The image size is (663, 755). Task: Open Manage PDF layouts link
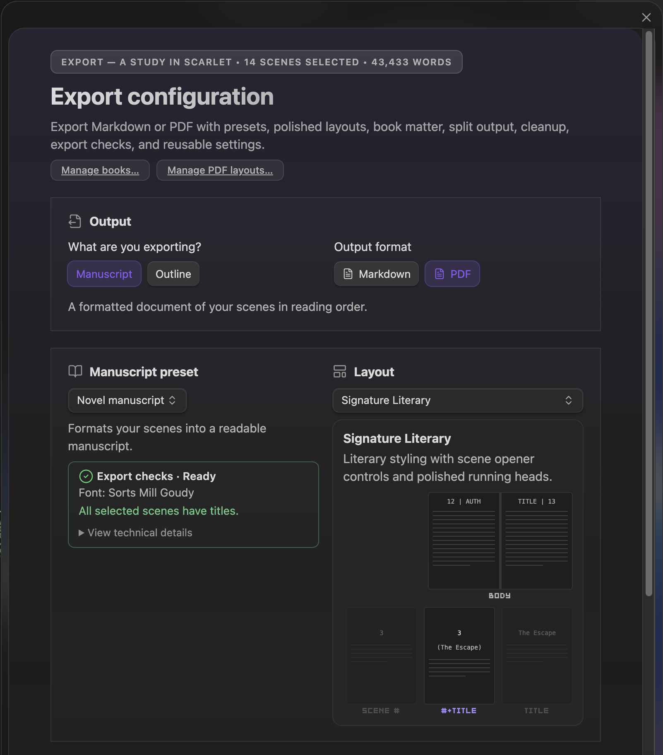pyautogui.click(x=220, y=170)
